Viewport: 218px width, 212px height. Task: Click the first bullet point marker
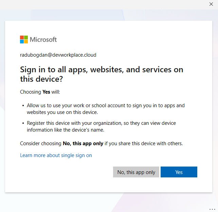point(23,106)
